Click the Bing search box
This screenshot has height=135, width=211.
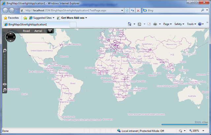coord(171,10)
